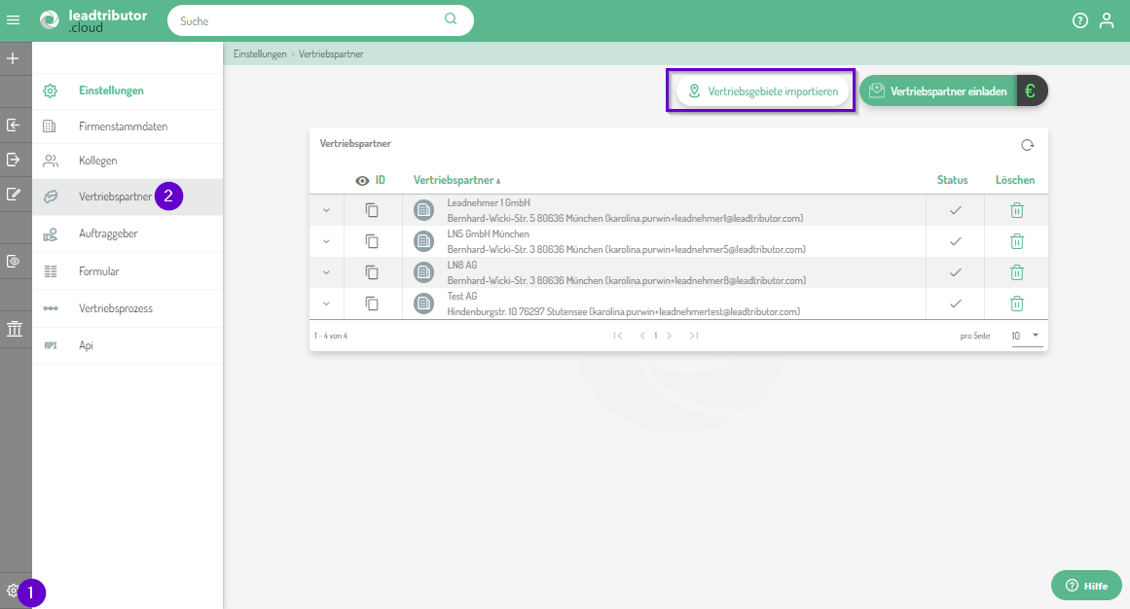Copy ID of LN5 GmbH München
The height and width of the screenshot is (609, 1130).
coord(372,241)
